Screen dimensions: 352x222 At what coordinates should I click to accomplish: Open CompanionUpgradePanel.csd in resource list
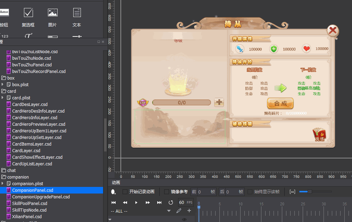41,197
